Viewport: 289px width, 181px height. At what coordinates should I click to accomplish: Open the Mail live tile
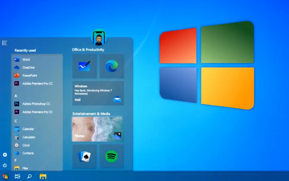pos(98,94)
